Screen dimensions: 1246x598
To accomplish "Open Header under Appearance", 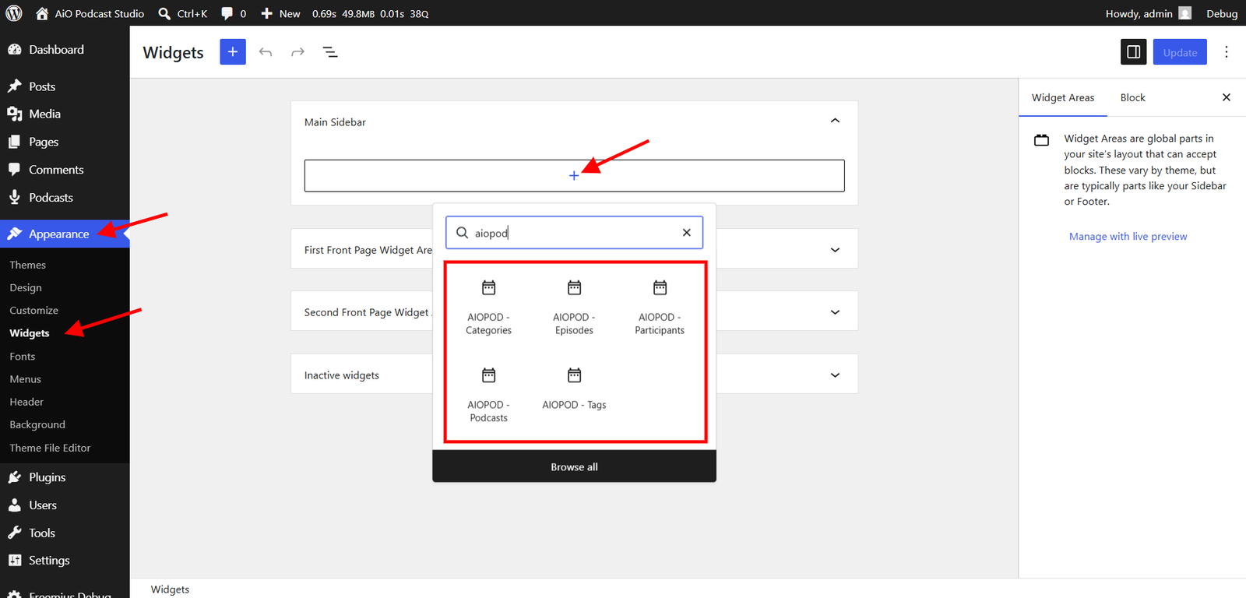I will click(x=26, y=402).
